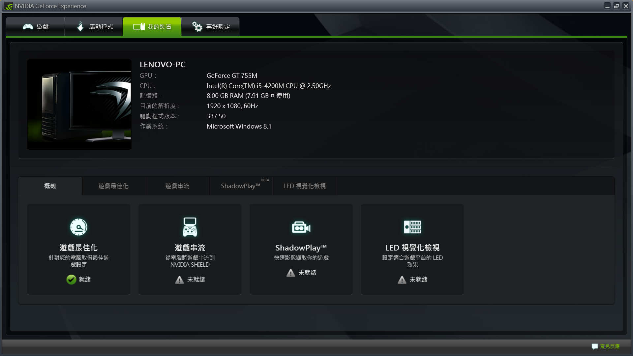The width and height of the screenshot is (633, 356).
Task: Click the 遊戲最佳化 card title
Action: (x=78, y=248)
